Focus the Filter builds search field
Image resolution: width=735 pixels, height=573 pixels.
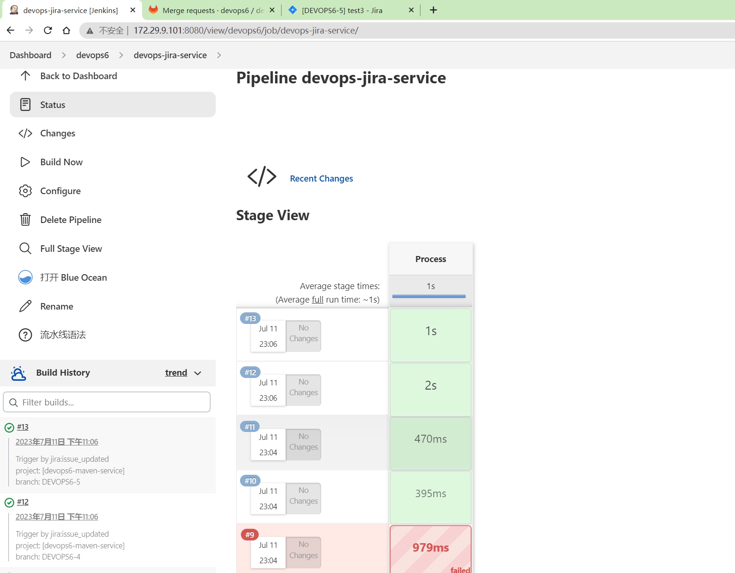coord(107,402)
